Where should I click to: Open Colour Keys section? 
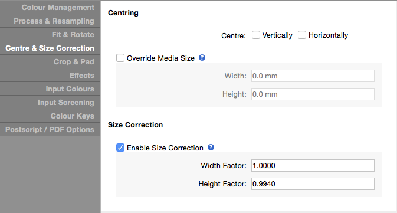pos(50,116)
